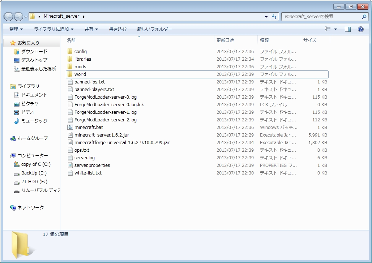This screenshot has width=372, height=263.
Task: Select minecraftforge-universal jar file icon
Action: [70, 143]
